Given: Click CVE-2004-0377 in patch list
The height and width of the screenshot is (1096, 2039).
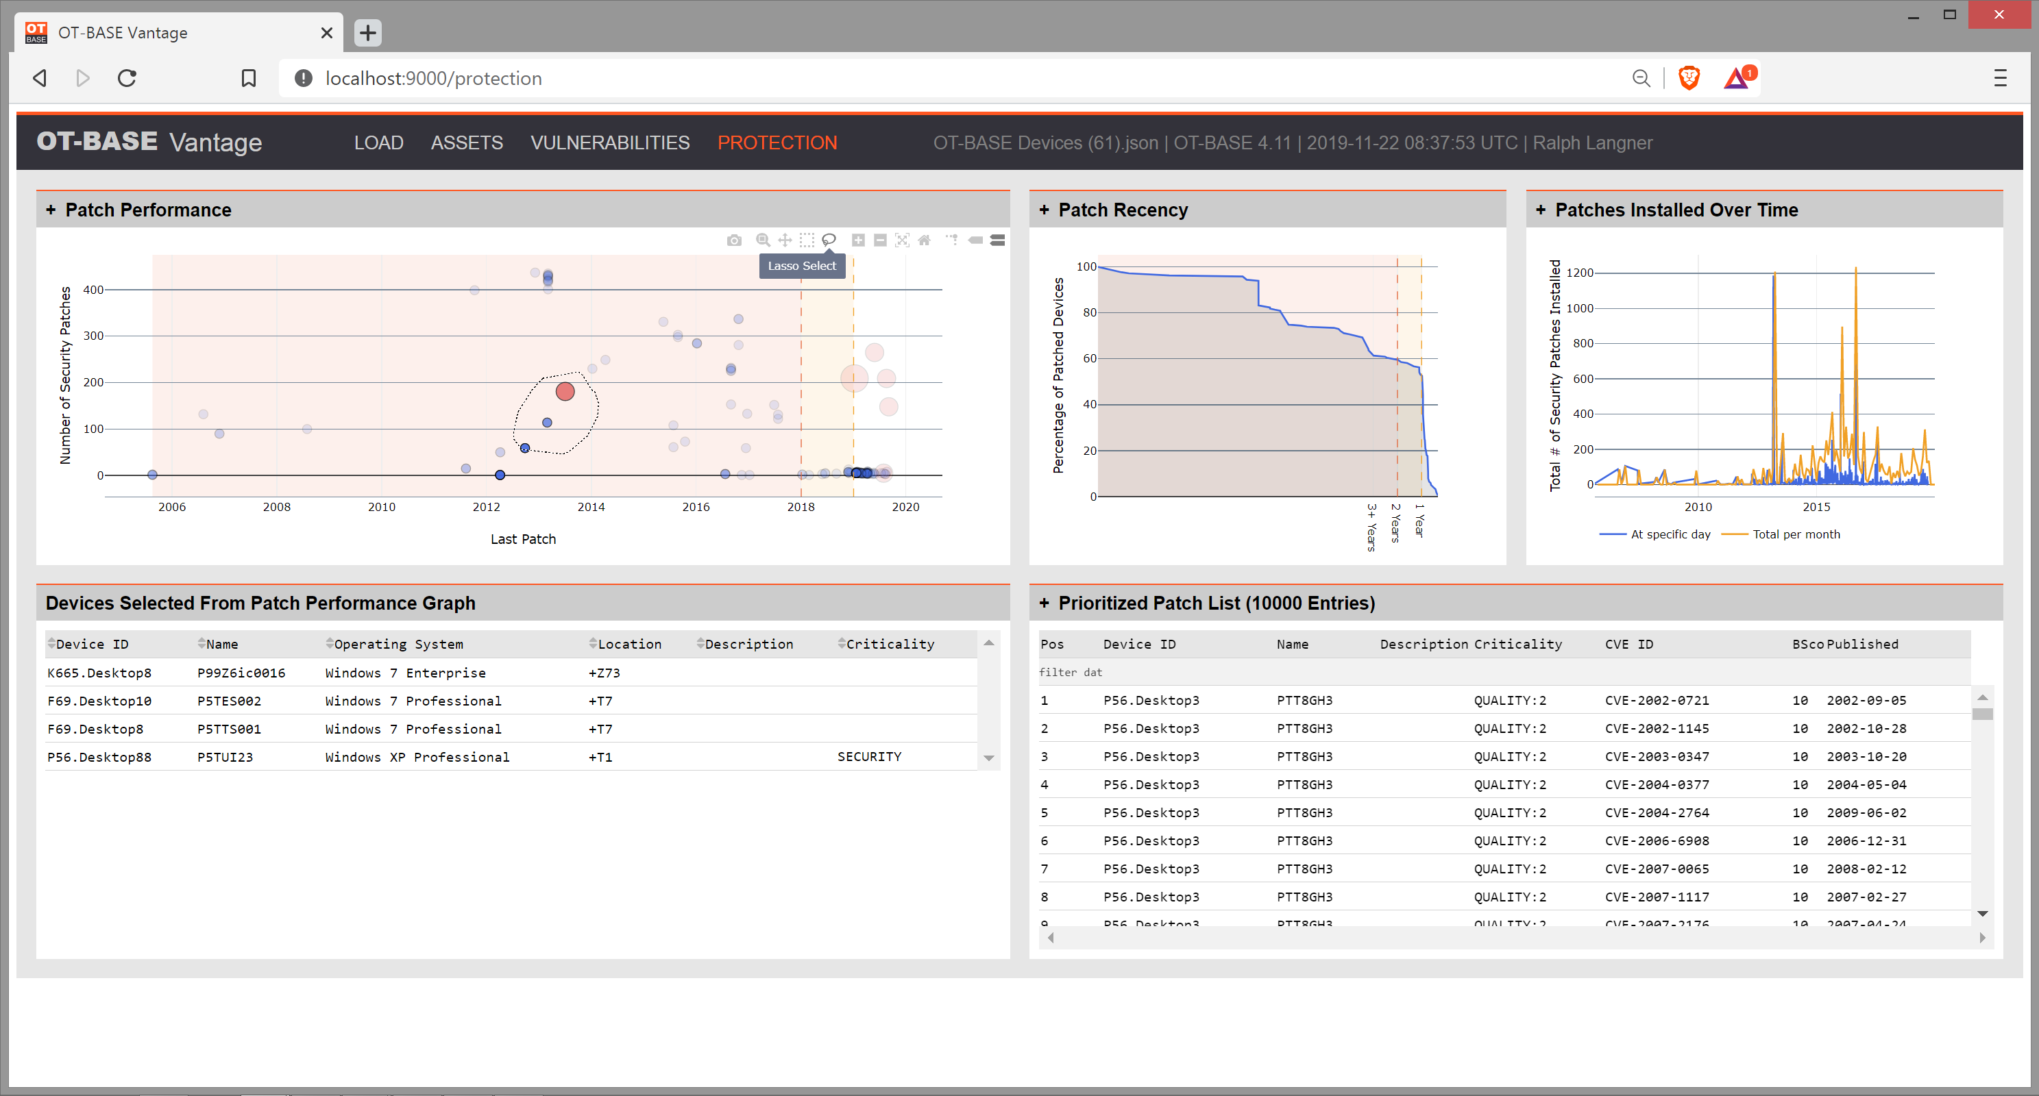Looking at the screenshot, I should 1657,784.
